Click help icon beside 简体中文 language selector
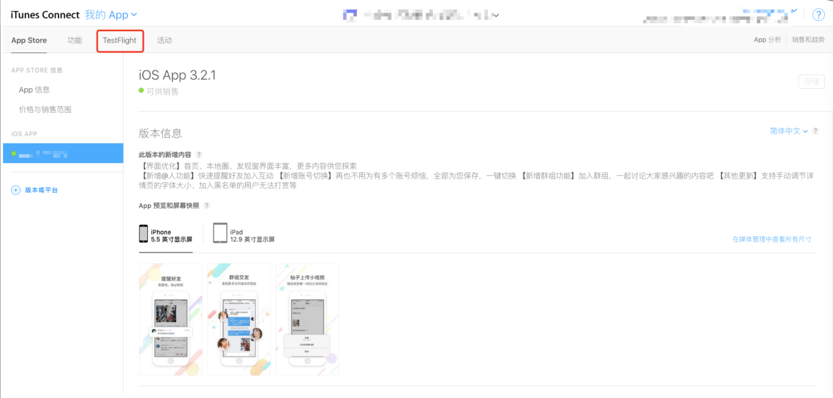 tap(815, 131)
